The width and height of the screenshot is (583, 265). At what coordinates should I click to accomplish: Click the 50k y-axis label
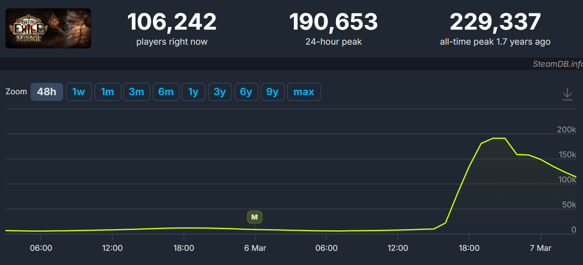(x=569, y=205)
